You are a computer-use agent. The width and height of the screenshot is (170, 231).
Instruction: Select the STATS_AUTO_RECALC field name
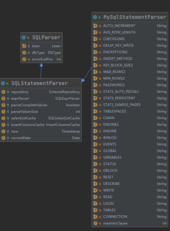pos(121,92)
